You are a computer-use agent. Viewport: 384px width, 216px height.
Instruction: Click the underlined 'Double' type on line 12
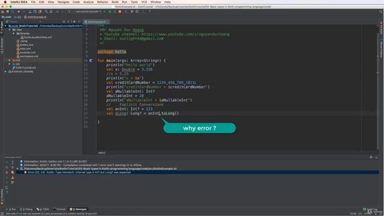coord(128,70)
